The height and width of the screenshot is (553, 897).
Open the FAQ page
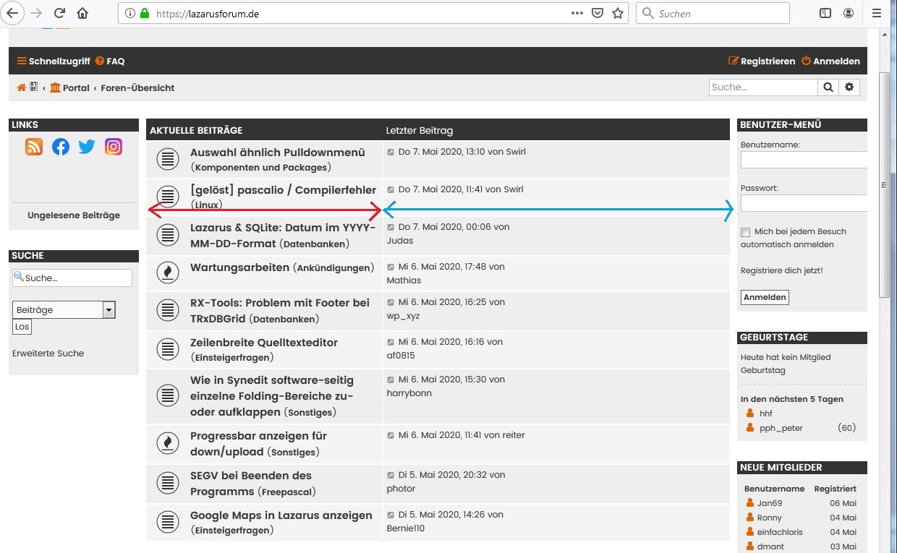110,61
